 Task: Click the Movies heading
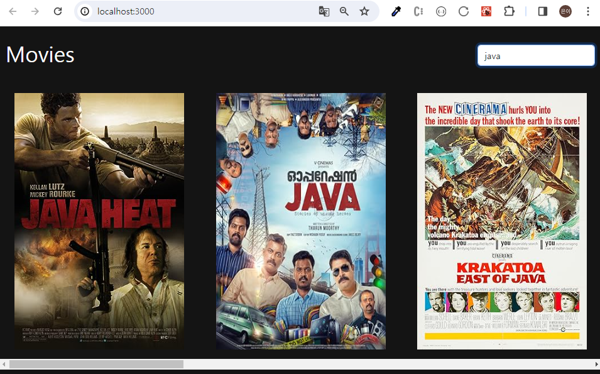click(40, 55)
